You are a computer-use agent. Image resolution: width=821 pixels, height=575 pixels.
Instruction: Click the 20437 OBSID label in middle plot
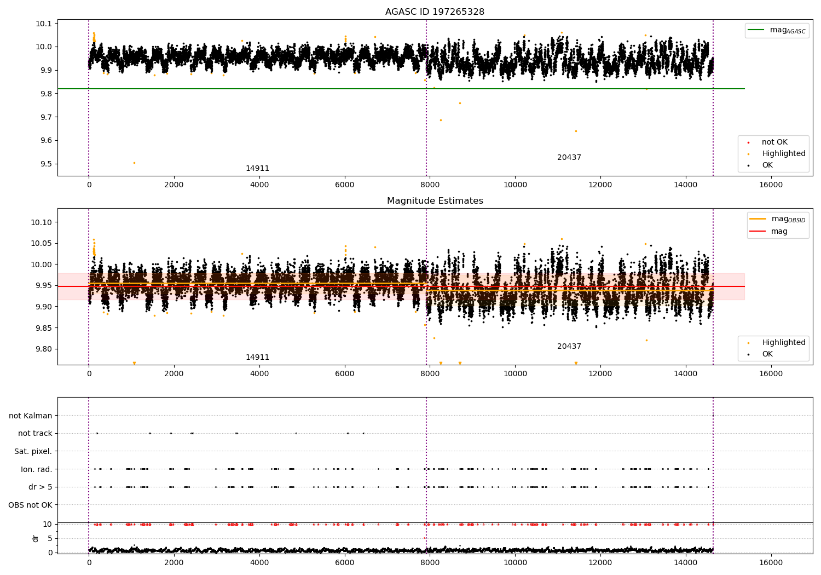(x=569, y=347)
